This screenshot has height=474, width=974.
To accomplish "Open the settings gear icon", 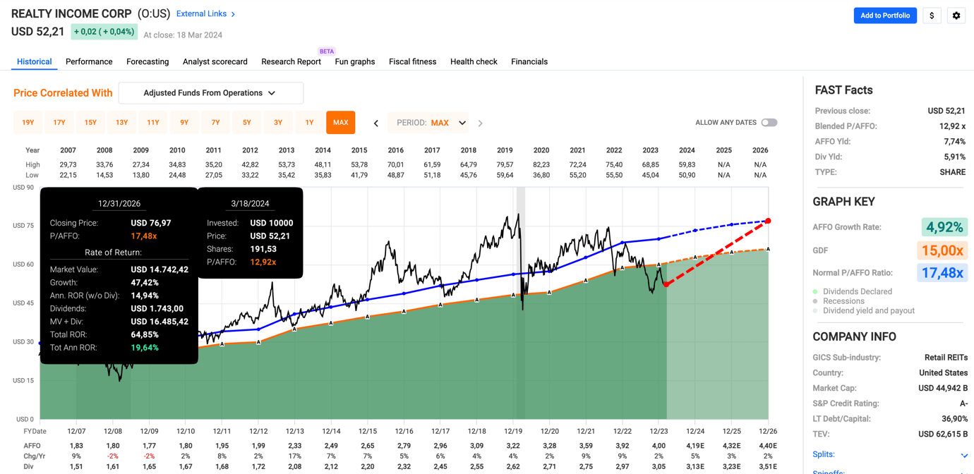I will coord(956,16).
